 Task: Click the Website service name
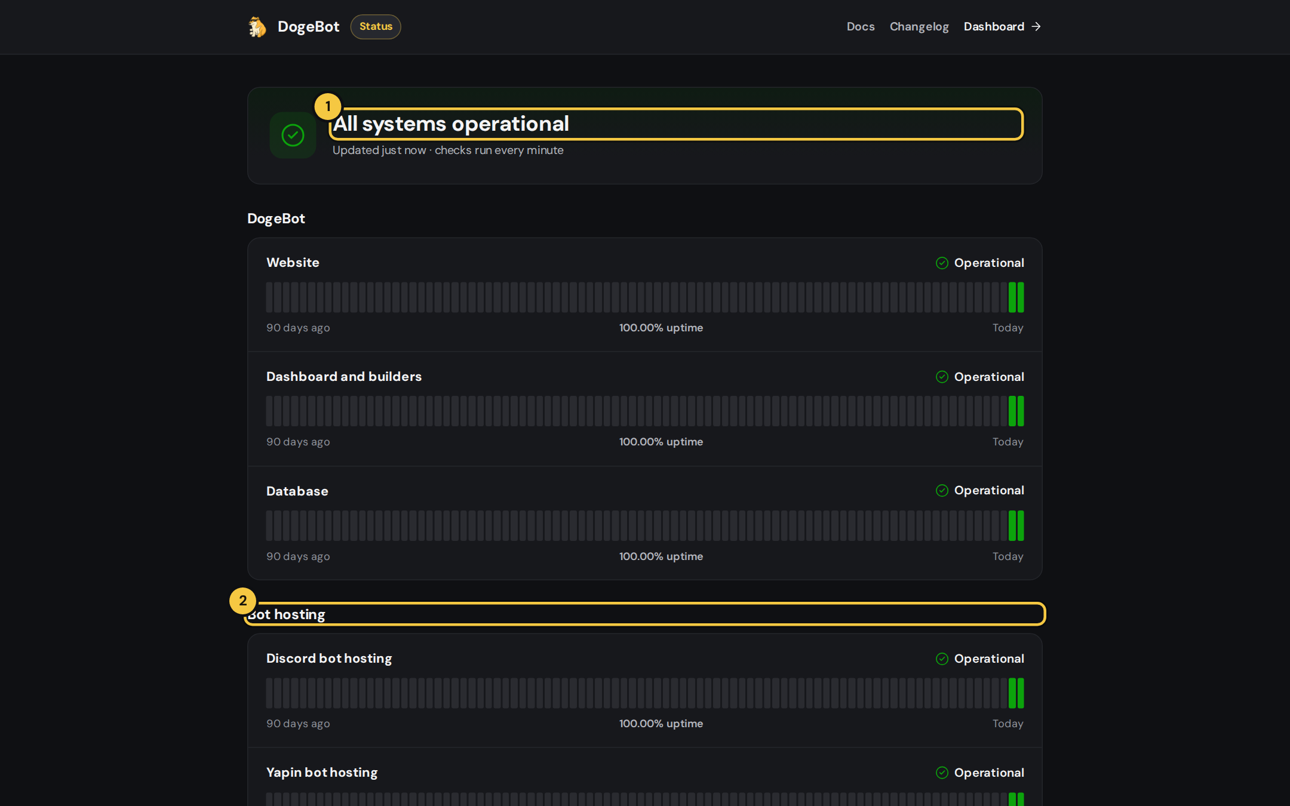pyautogui.click(x=293, y=263)
